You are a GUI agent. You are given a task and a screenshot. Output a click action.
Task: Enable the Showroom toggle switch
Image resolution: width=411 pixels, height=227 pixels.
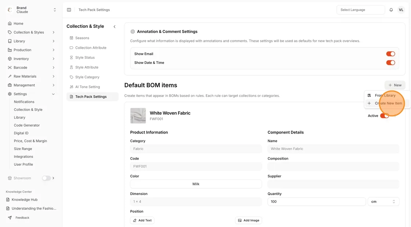tap(46, 178)
